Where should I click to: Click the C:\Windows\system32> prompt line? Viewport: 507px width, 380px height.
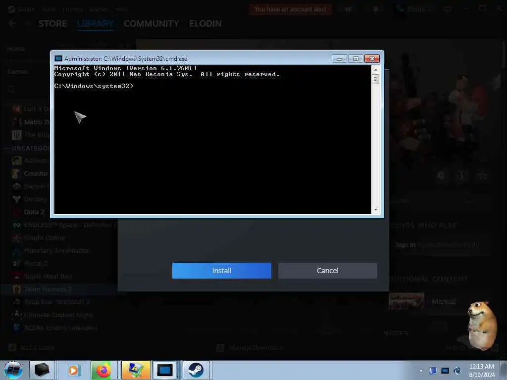(x=94, y=86)
